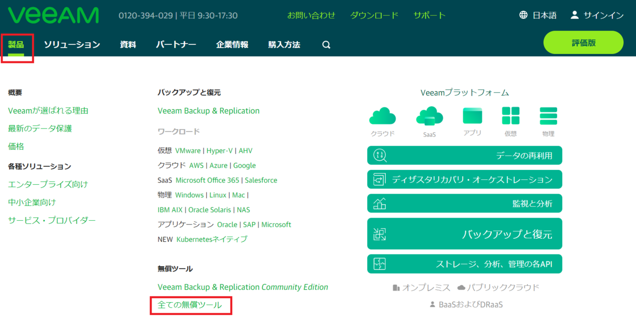
Task: Click the オンプレミス building icon
Action: [396, 288]
